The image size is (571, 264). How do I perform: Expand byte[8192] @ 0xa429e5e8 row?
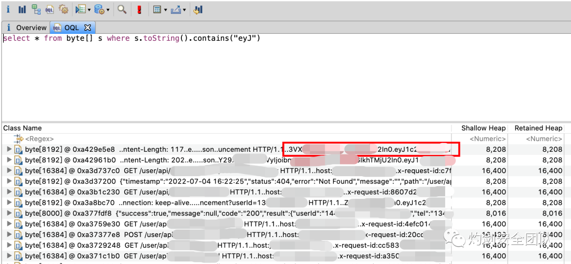[x=9, y=150]
